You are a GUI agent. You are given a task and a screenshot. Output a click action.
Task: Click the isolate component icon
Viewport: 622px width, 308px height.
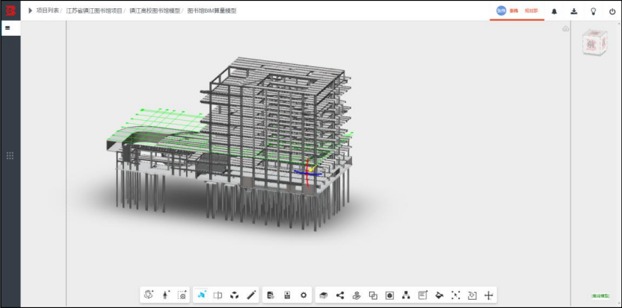[x=389, y=295]
